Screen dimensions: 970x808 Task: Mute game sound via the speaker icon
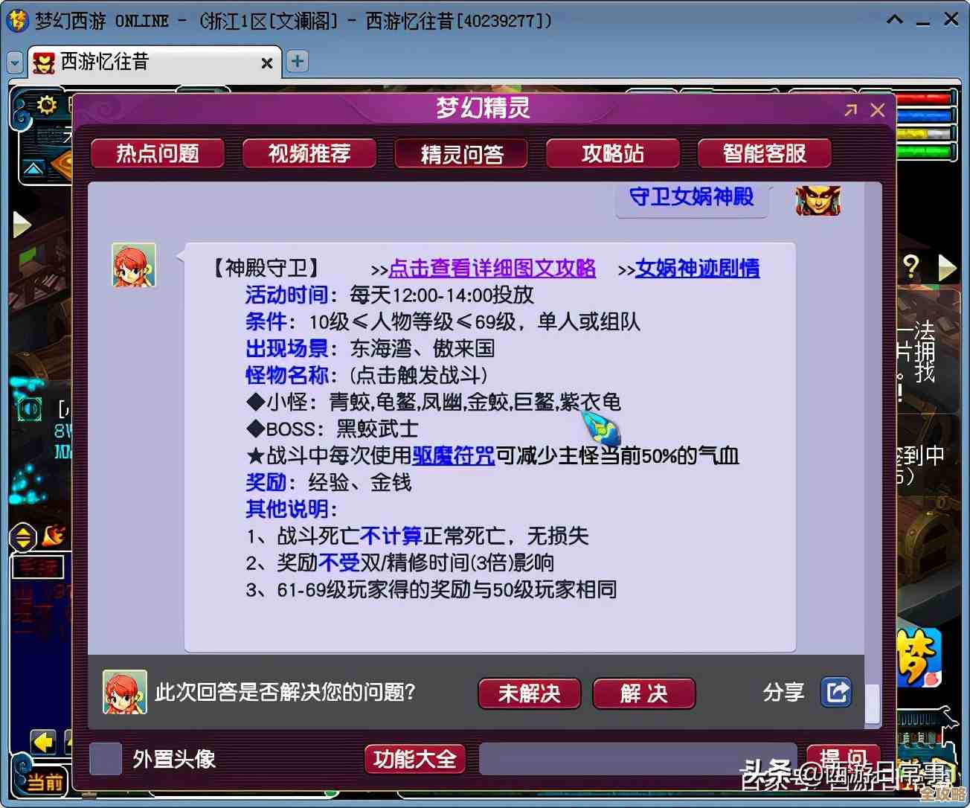[30, 410]
